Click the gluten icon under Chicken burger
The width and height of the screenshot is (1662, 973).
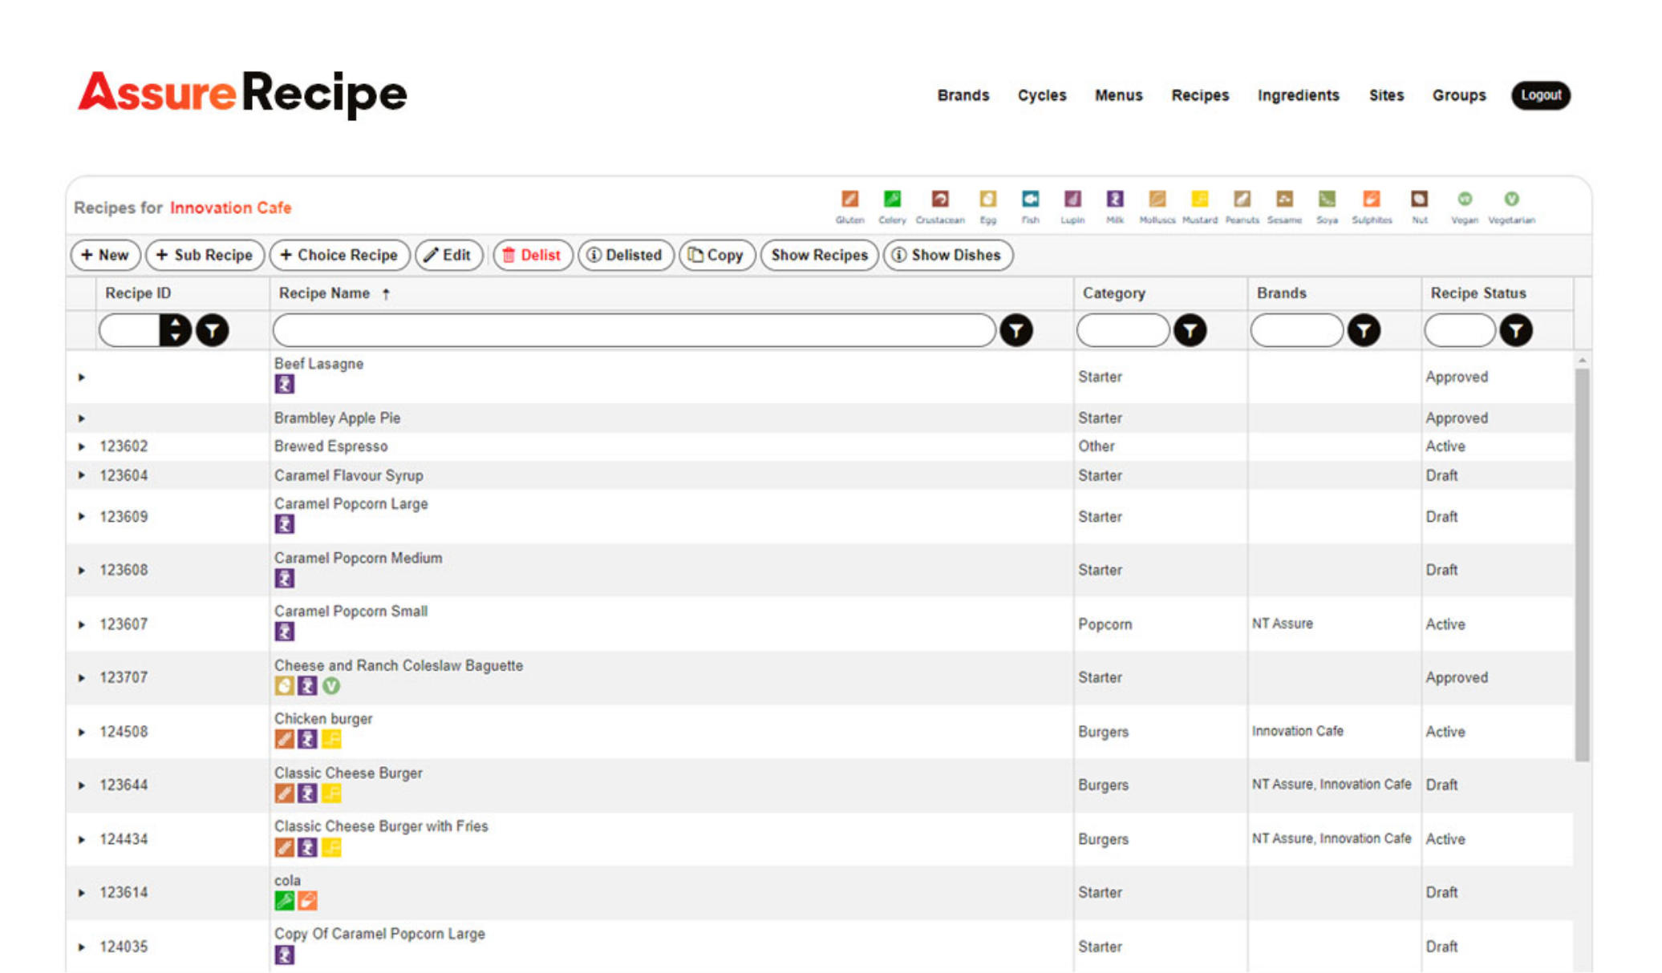285,739
